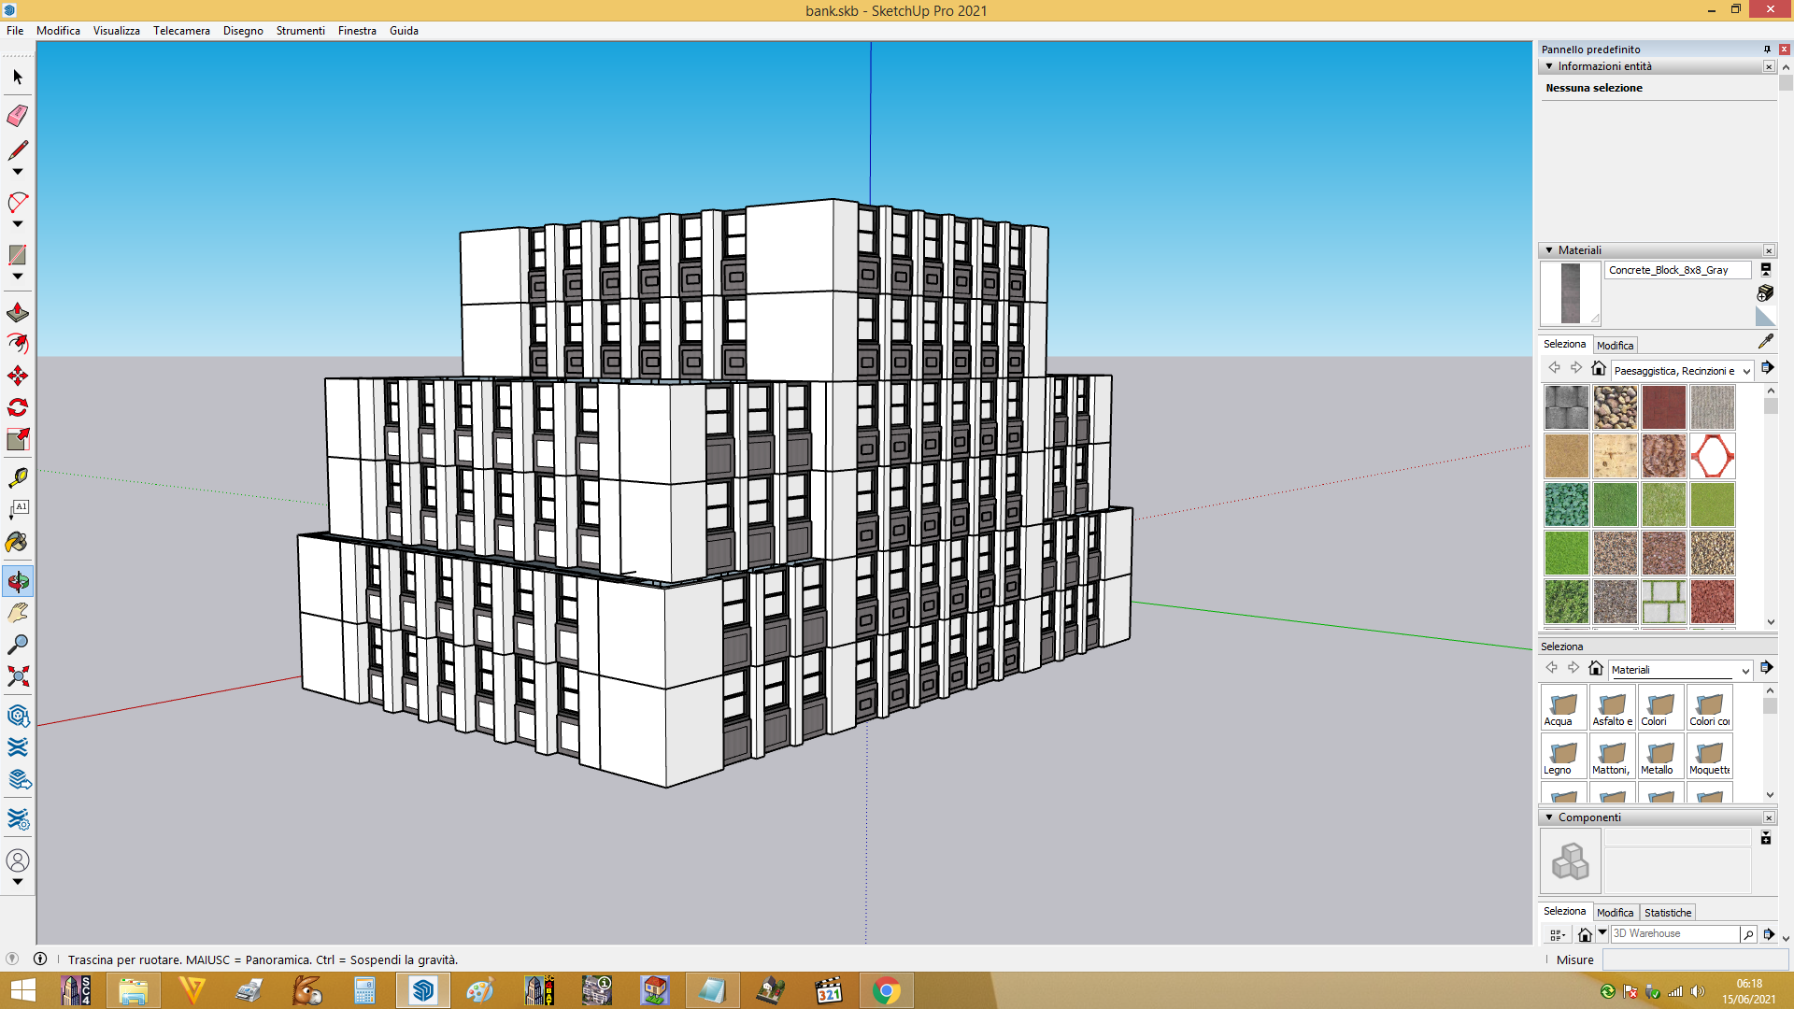Pick the Select arrow tool
The image size is (1794, 1009).
pos(18,77)
